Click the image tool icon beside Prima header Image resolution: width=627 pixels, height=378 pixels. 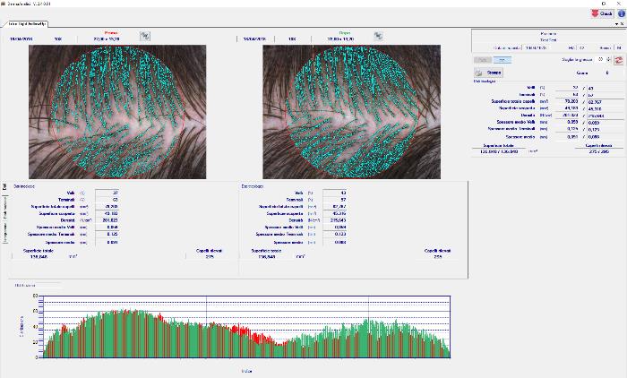[145, 36]
